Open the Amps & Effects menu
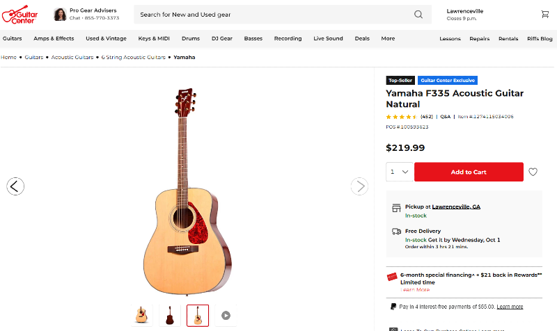557x331 pixels. pos(54,39)
